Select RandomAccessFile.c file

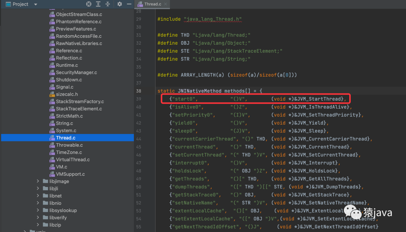[x=79, y=36]
